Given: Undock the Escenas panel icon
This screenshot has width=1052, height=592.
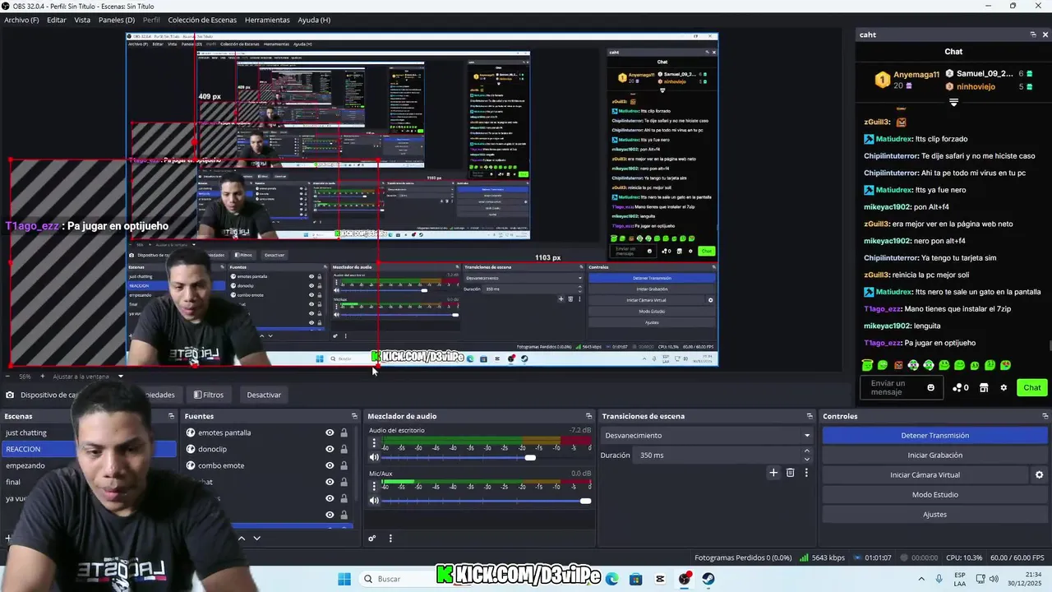Looking at the screenshot, I should point(171,416).
